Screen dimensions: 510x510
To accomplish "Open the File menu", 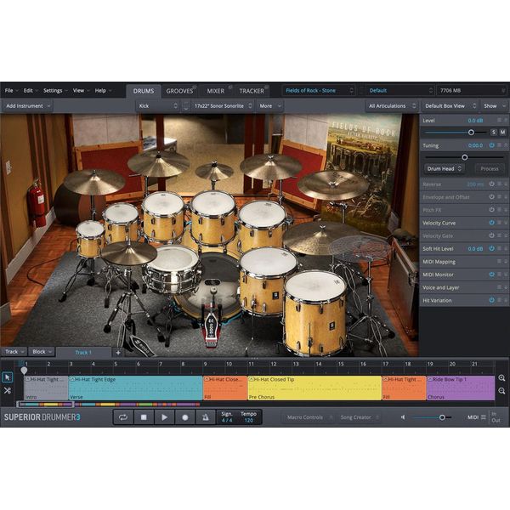I will click(x=11, y=90).
